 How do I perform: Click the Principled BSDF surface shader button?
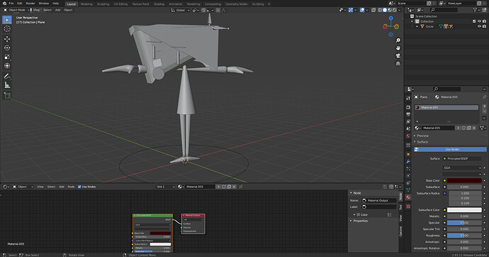(463, 158)
